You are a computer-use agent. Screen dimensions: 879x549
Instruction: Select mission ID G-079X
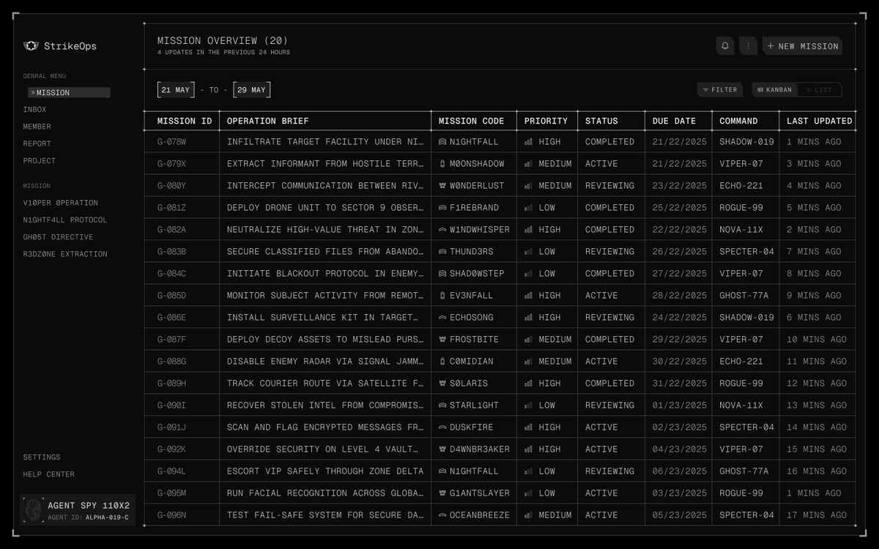[x=172, y=164]
